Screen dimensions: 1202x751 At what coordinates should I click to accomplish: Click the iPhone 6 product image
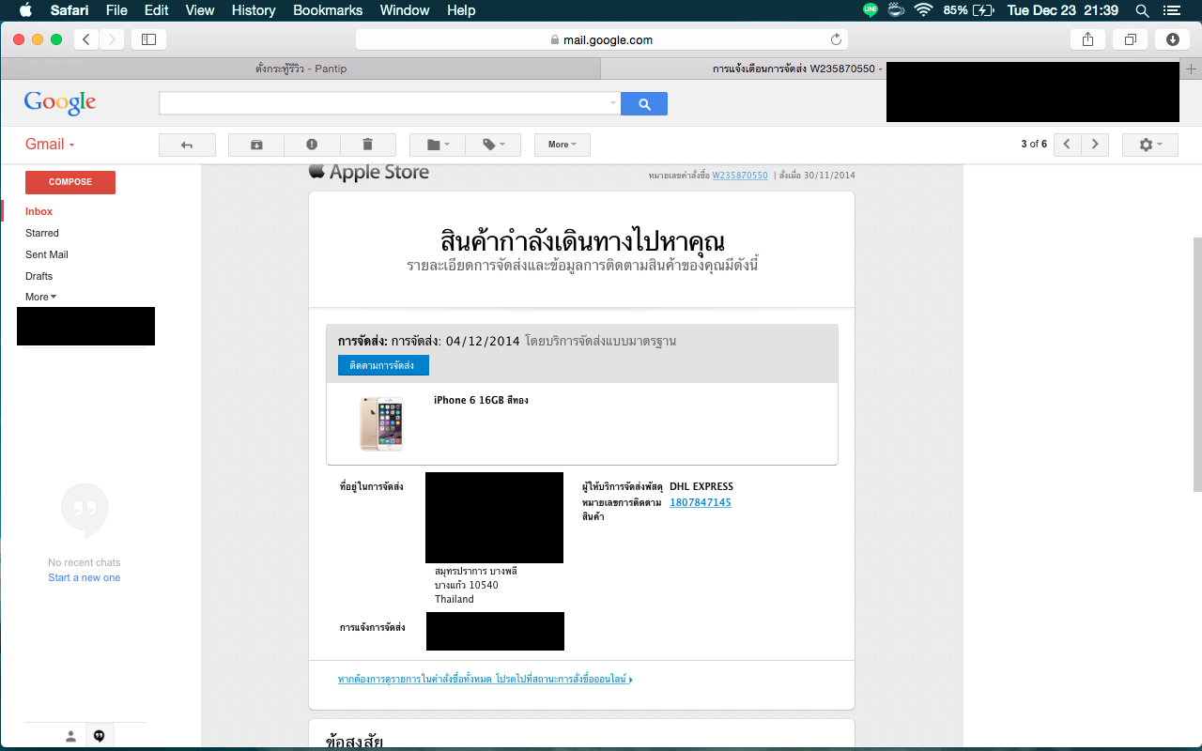pyautogui.click(x=381, y=423)
